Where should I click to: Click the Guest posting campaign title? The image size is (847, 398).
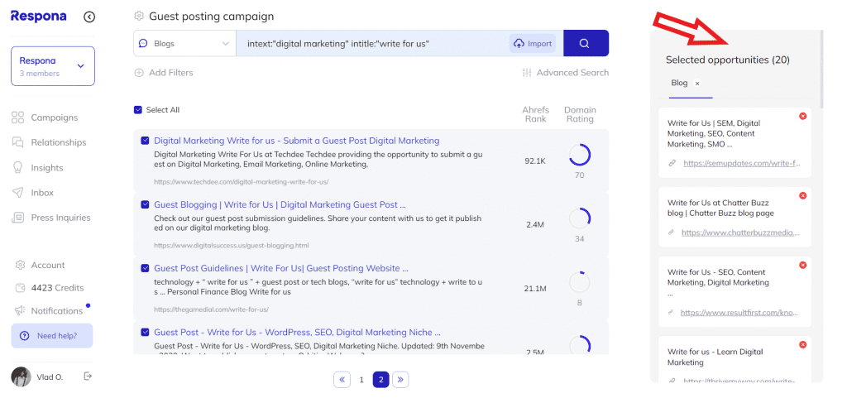pos(211,17)
